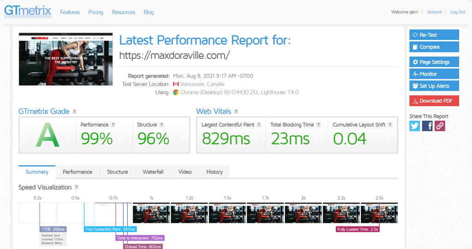Click help icon next to Speed Visualization
The height and width of the screenshot is (249, 472).
(77, 187)
